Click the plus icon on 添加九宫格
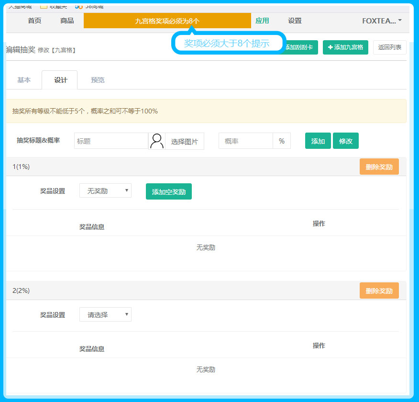The image size is (419, 402). 330,47
